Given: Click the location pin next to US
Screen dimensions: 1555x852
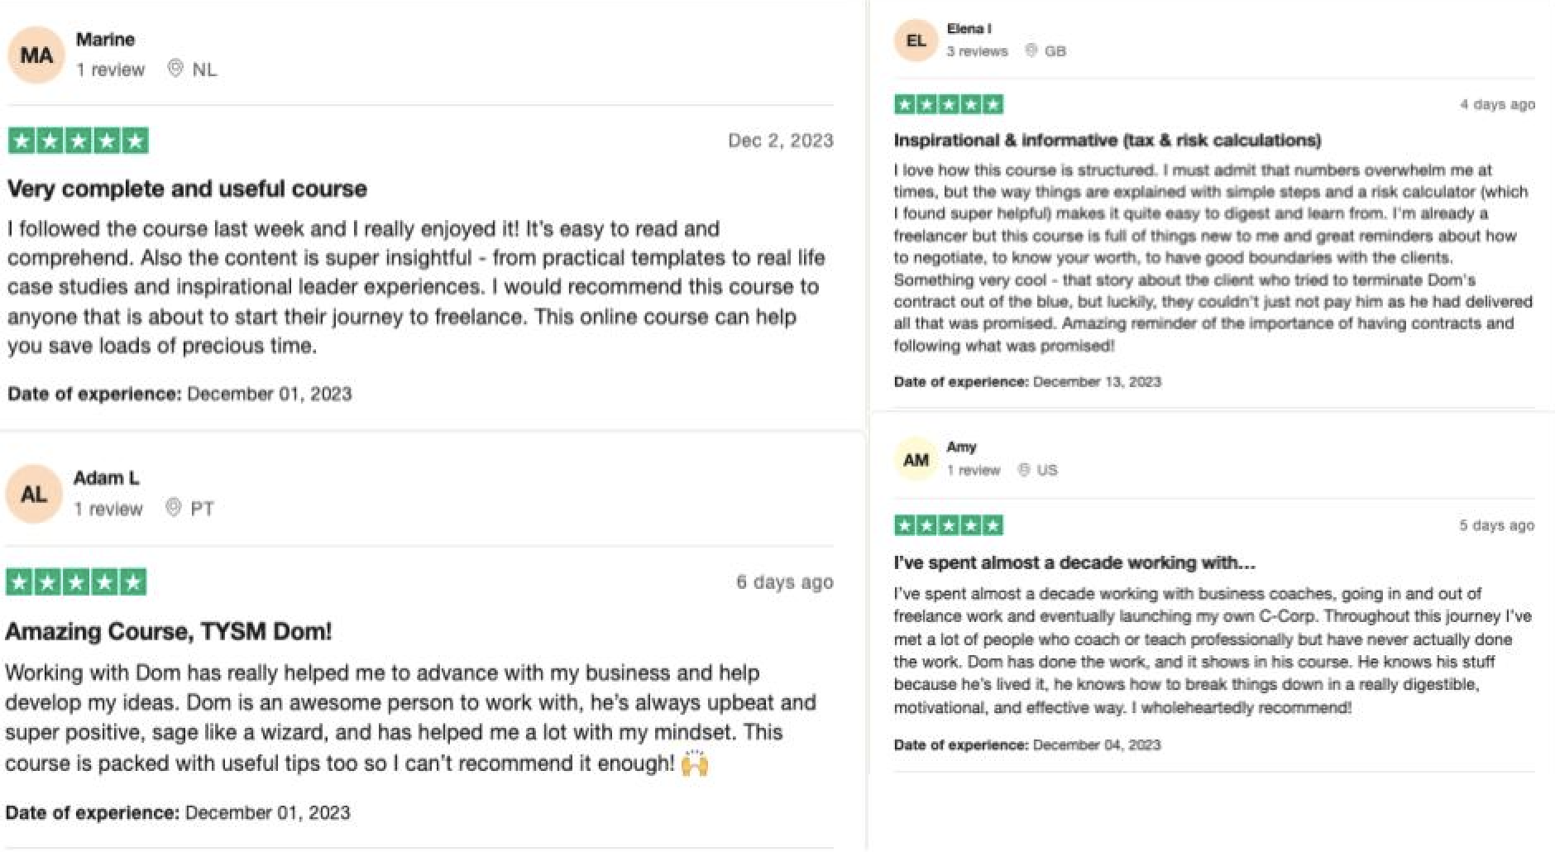Looking at the screenshot, I should [x=1024, y=470].
